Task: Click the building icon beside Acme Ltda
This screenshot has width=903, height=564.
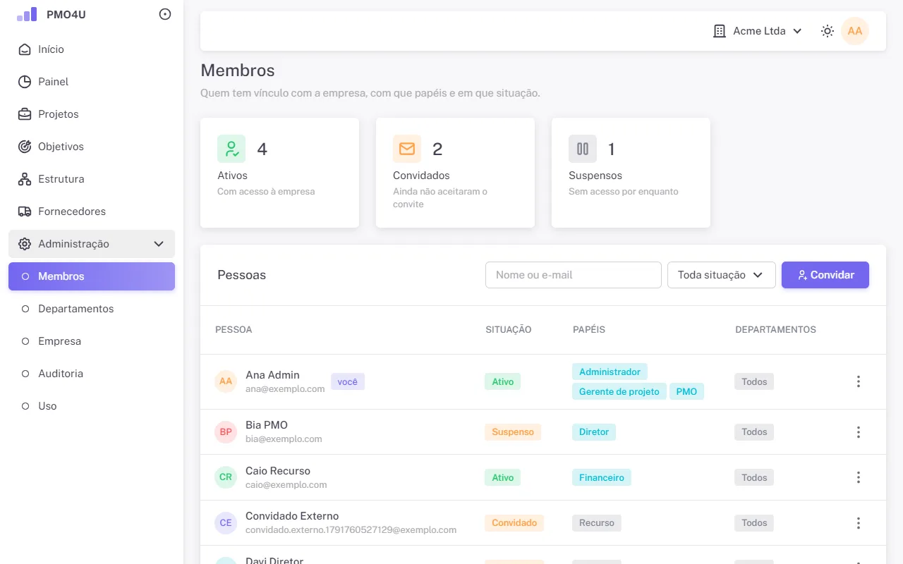Action: [720, 31]
